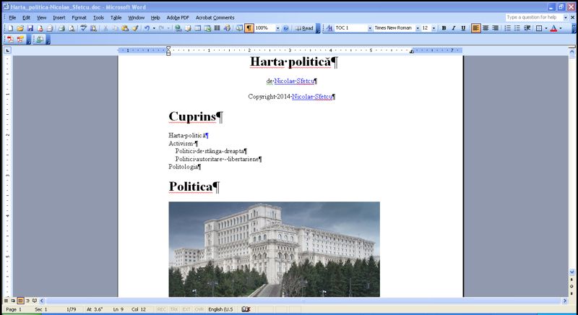Insert an Excel worksheet
Image resolution: width=578 pixels, height=315 pixels.
pos(208,28)
